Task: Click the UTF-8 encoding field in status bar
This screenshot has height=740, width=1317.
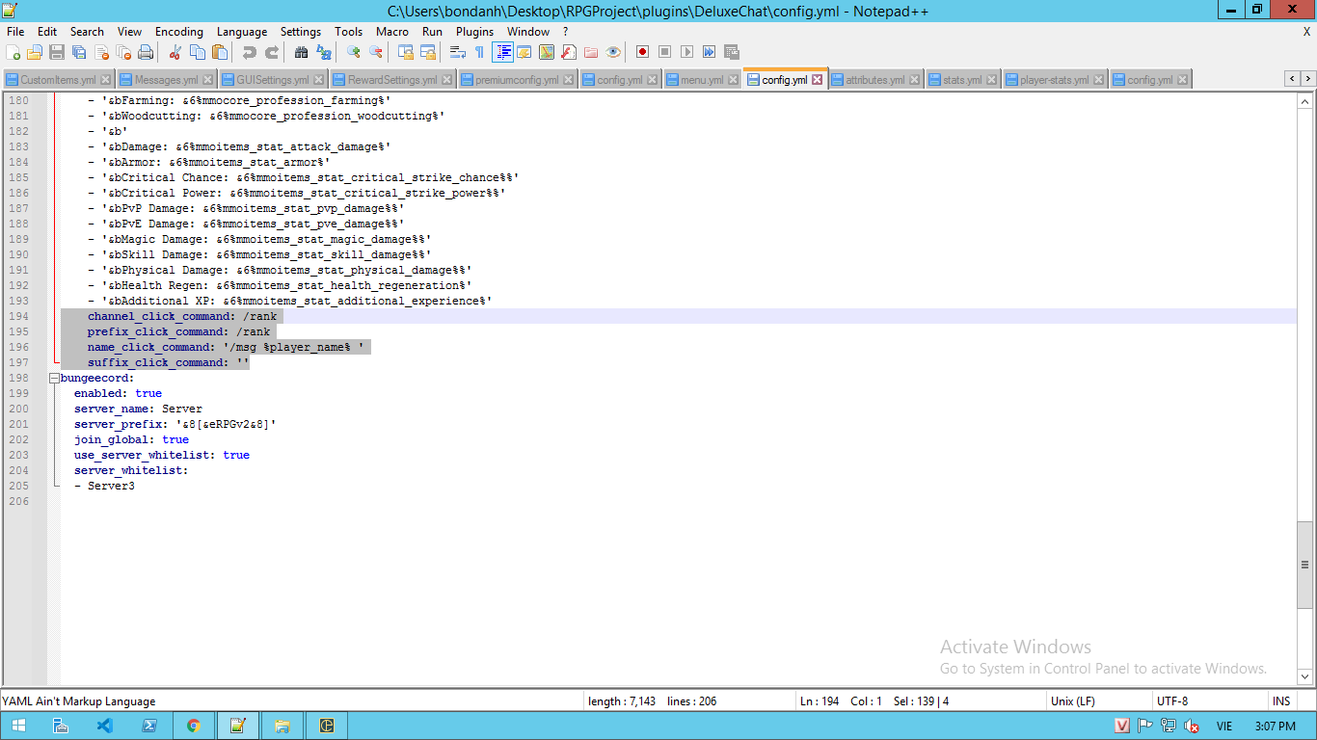Action: pyautogui.click(x=1171, y=701)
